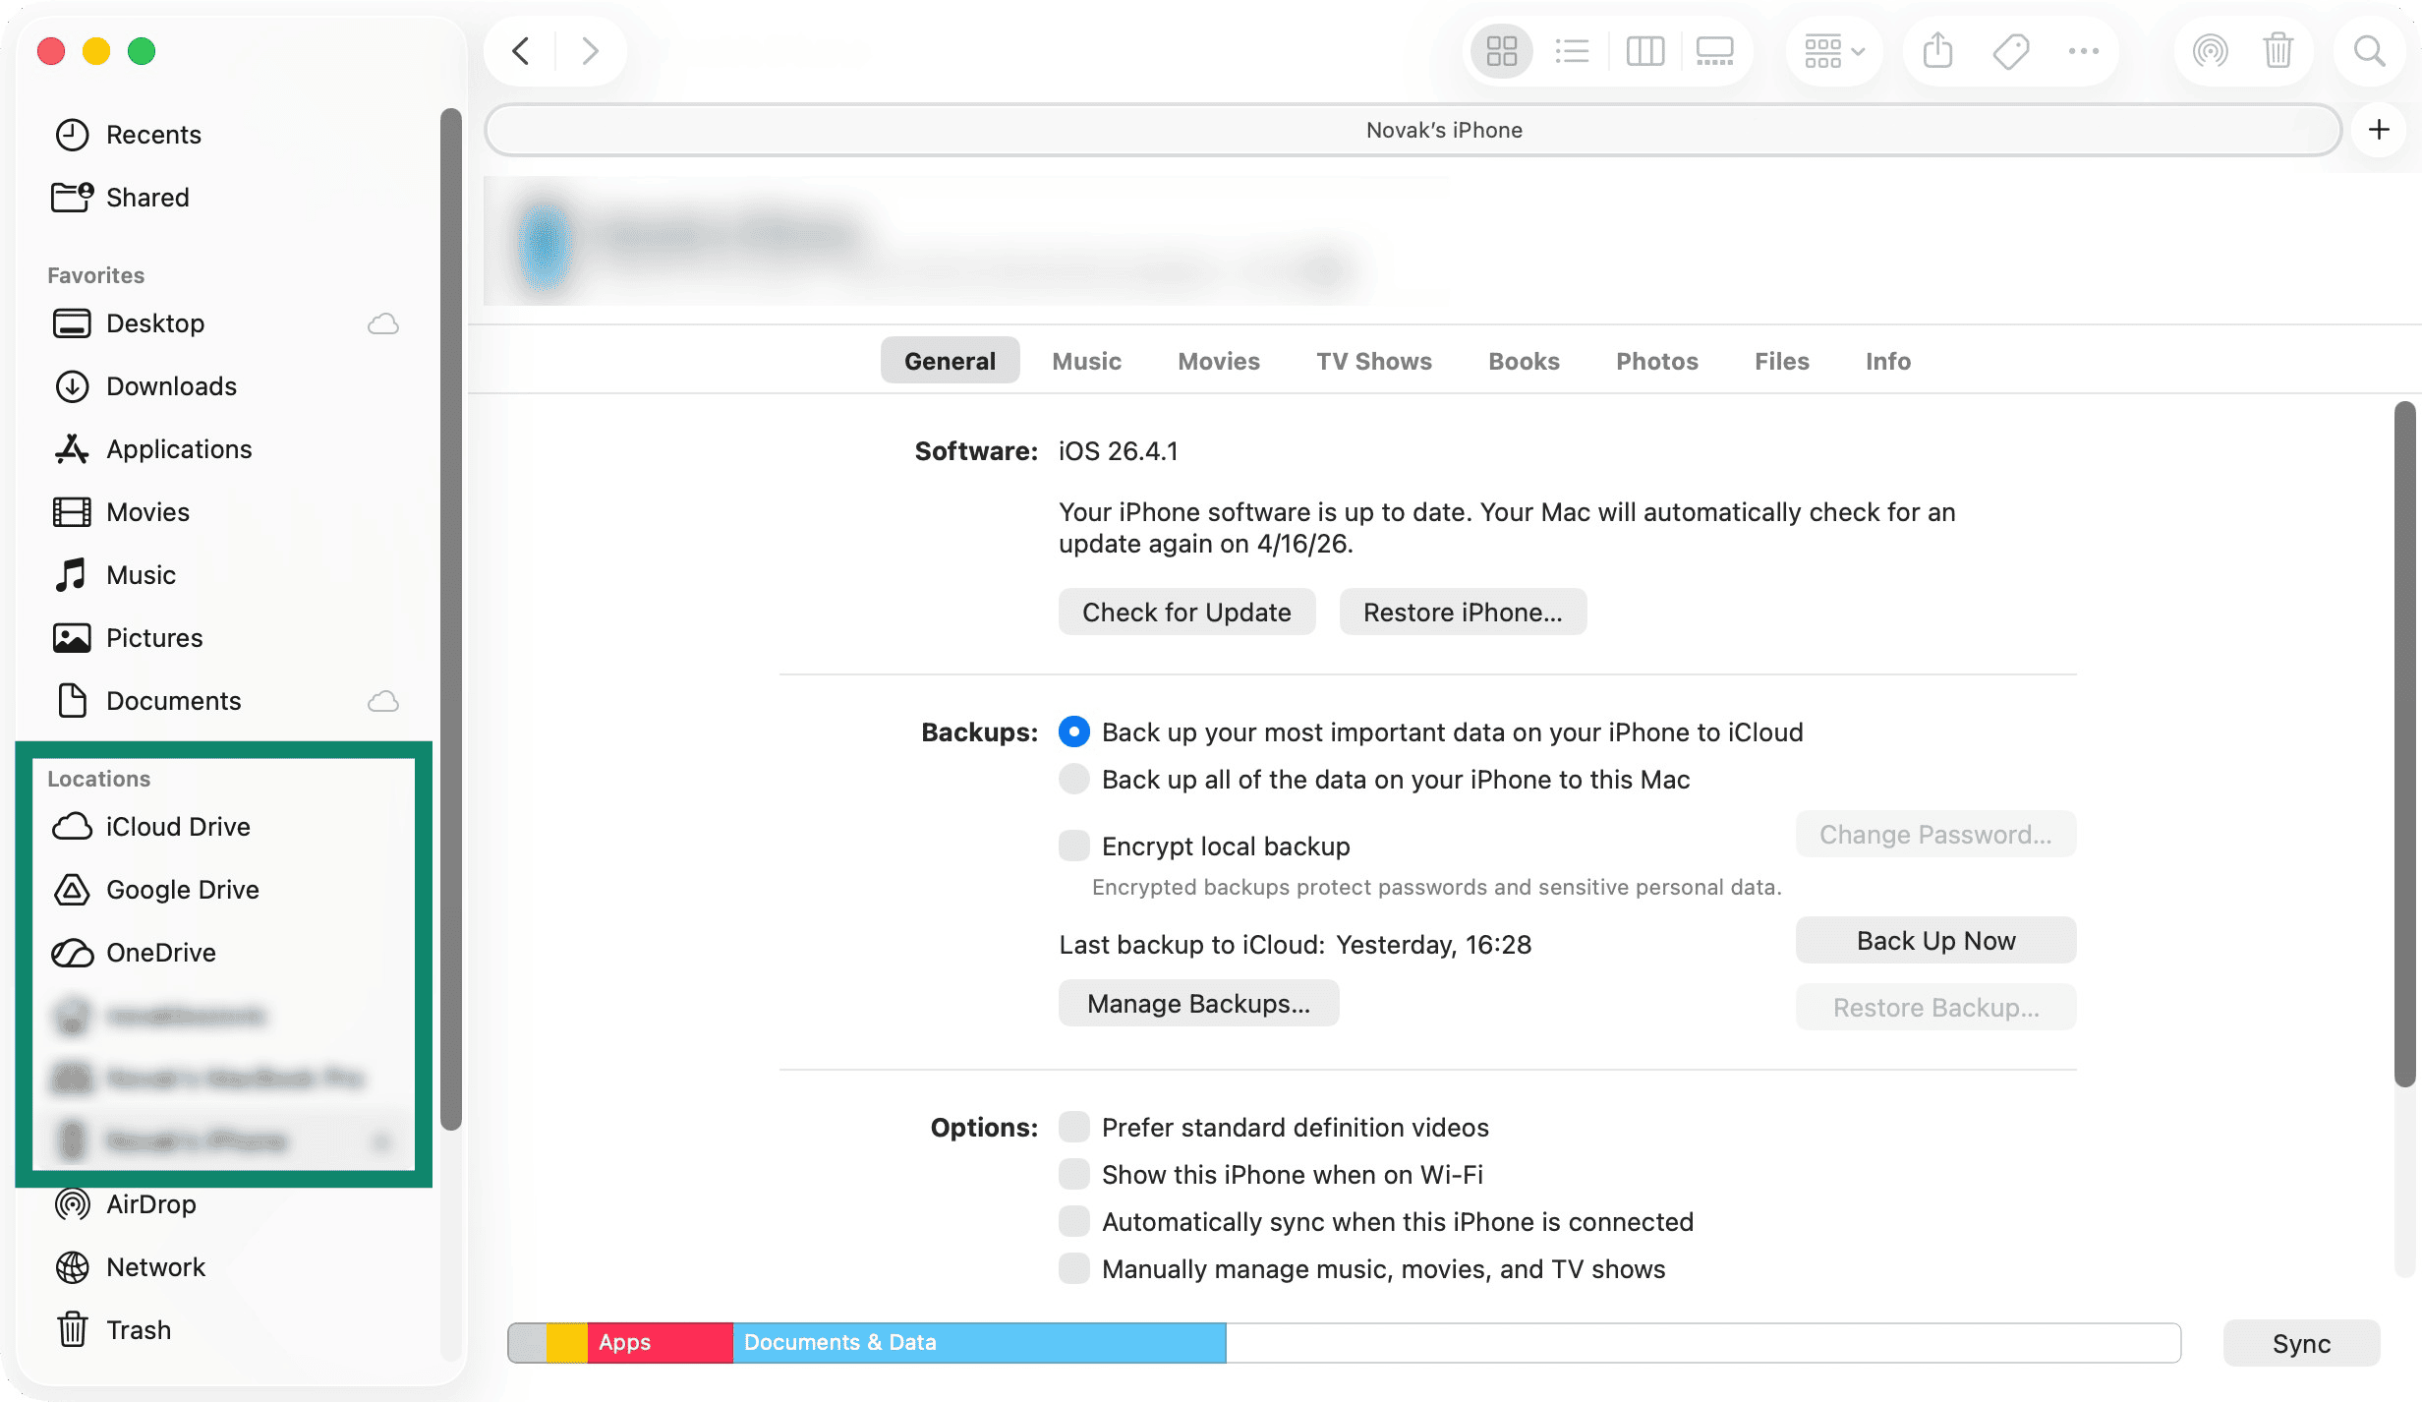Viewport: 2422px width, 1402px height.
Task: Click the yellow storage bar segment
Action: point(566,1343)
